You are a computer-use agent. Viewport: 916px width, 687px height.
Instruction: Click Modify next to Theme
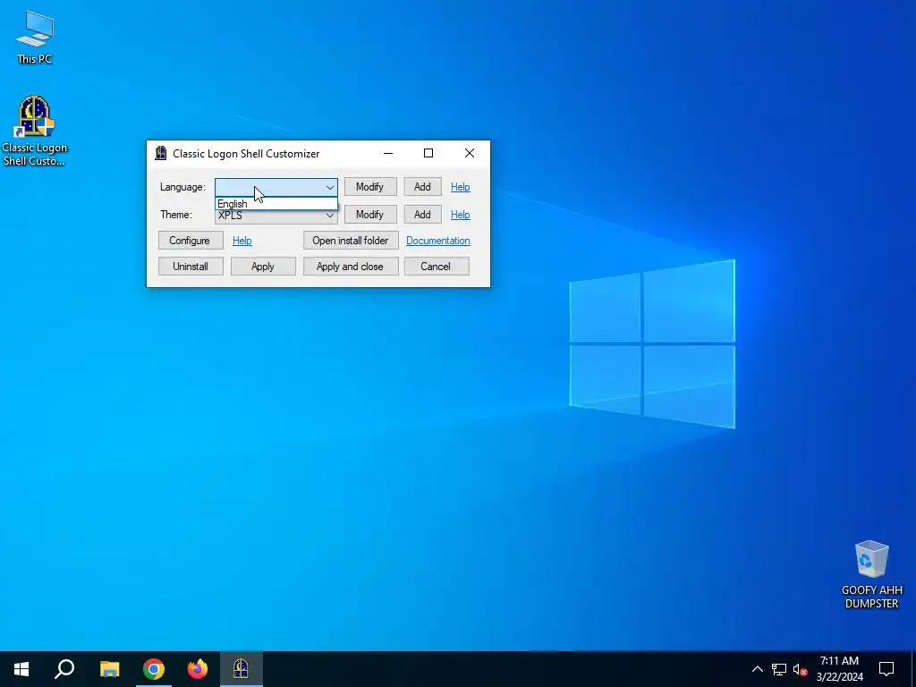370,215
